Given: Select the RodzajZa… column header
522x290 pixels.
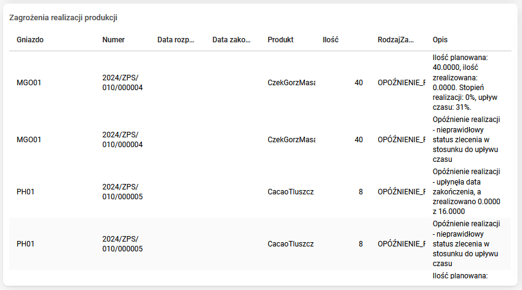Looking at the screenshot, I should [396, 40].
